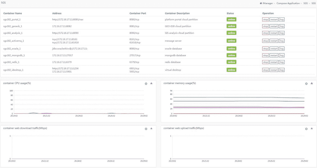
Task: Click the clock icon on CPU usage panel
Action: 146,83
